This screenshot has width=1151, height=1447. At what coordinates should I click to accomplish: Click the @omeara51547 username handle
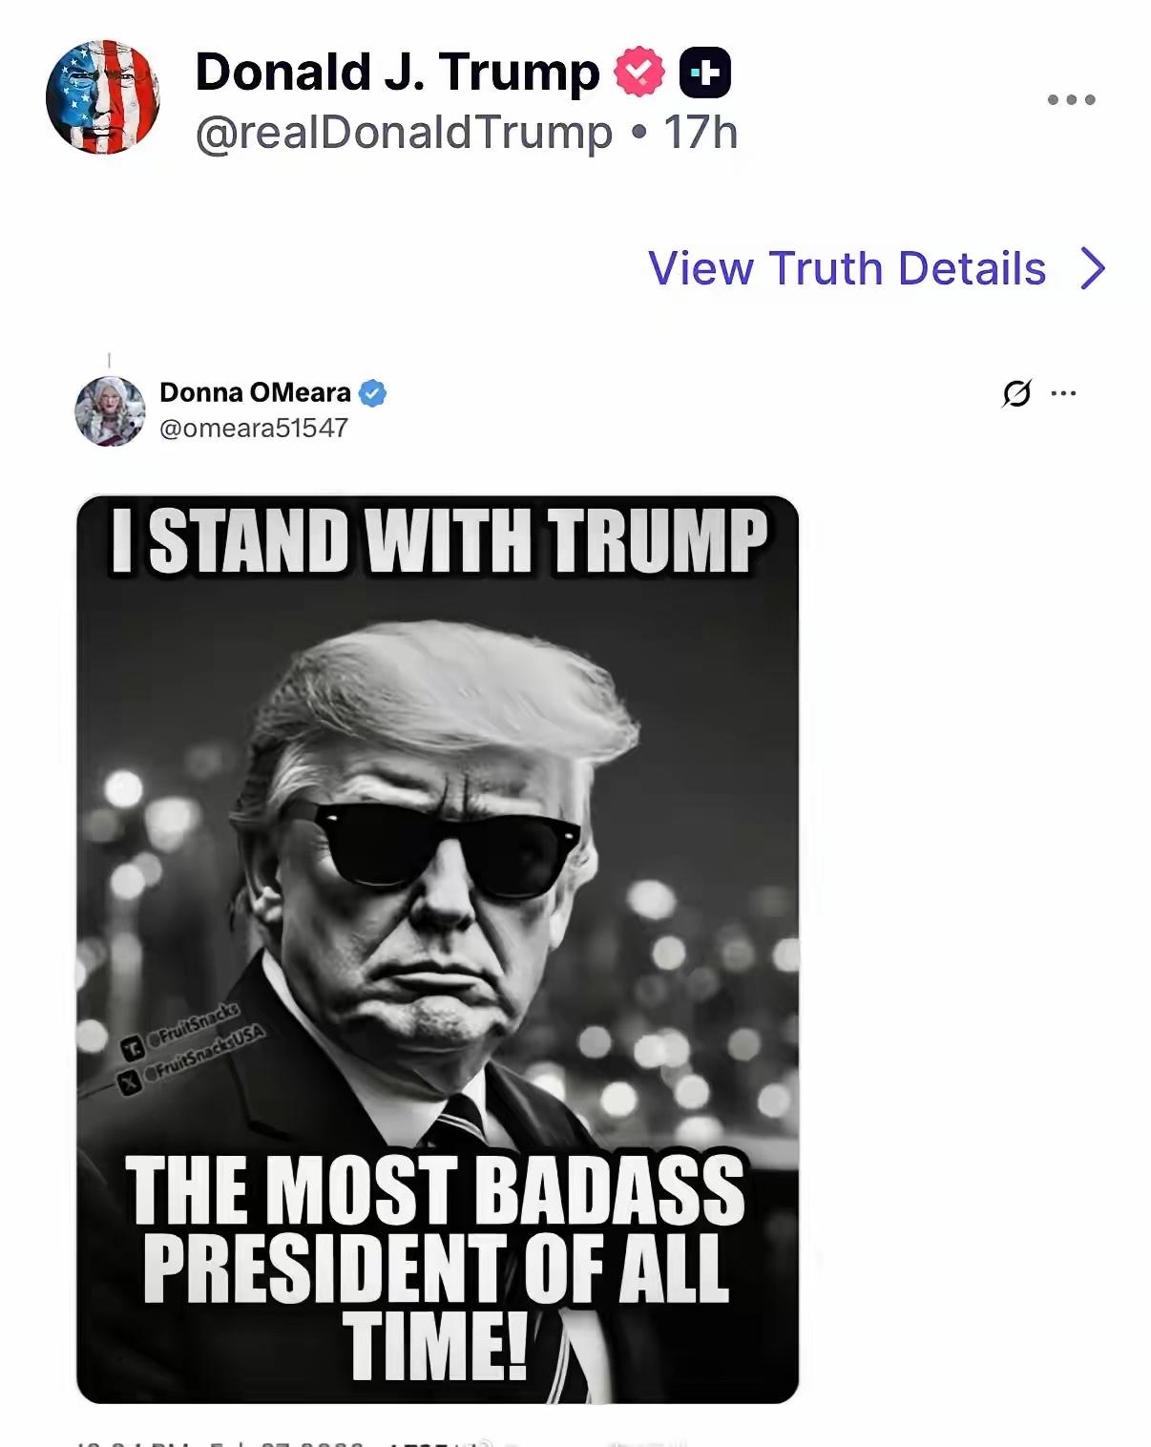(x=253, y=428)
